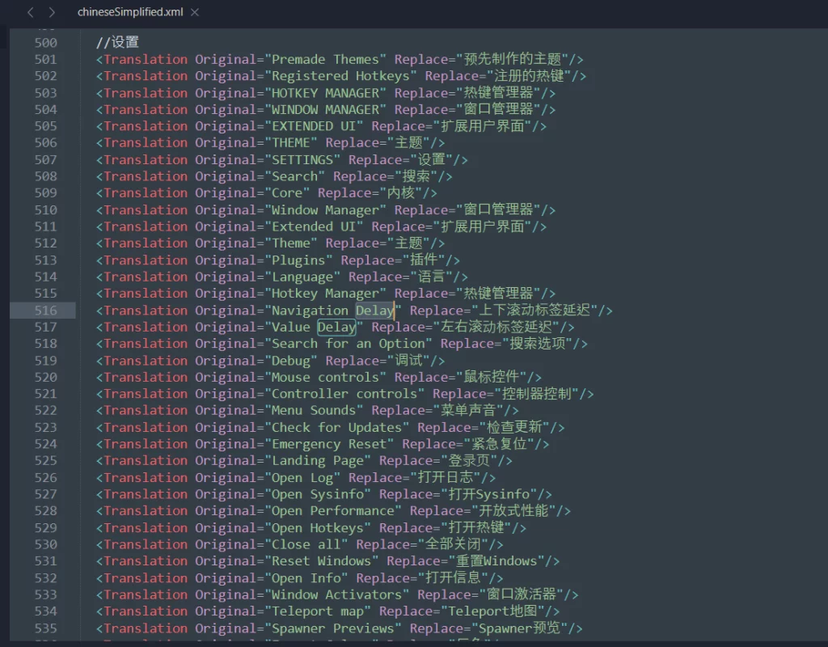
Task: Click "HOTKEY MANAGER" on line 503
Action: click(x=325, y=93)
